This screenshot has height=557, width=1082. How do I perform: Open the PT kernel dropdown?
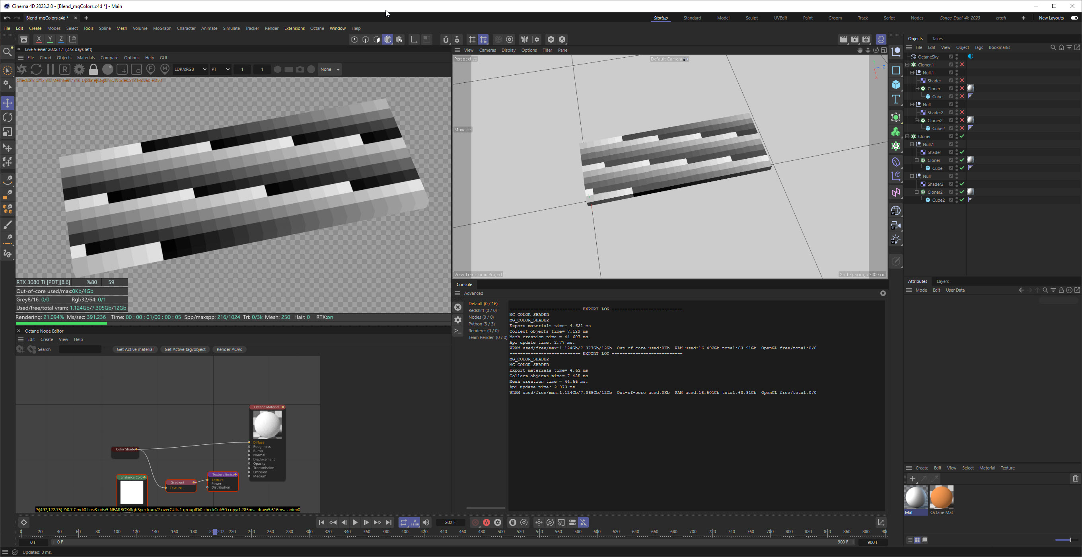click(x=220, y=69)
